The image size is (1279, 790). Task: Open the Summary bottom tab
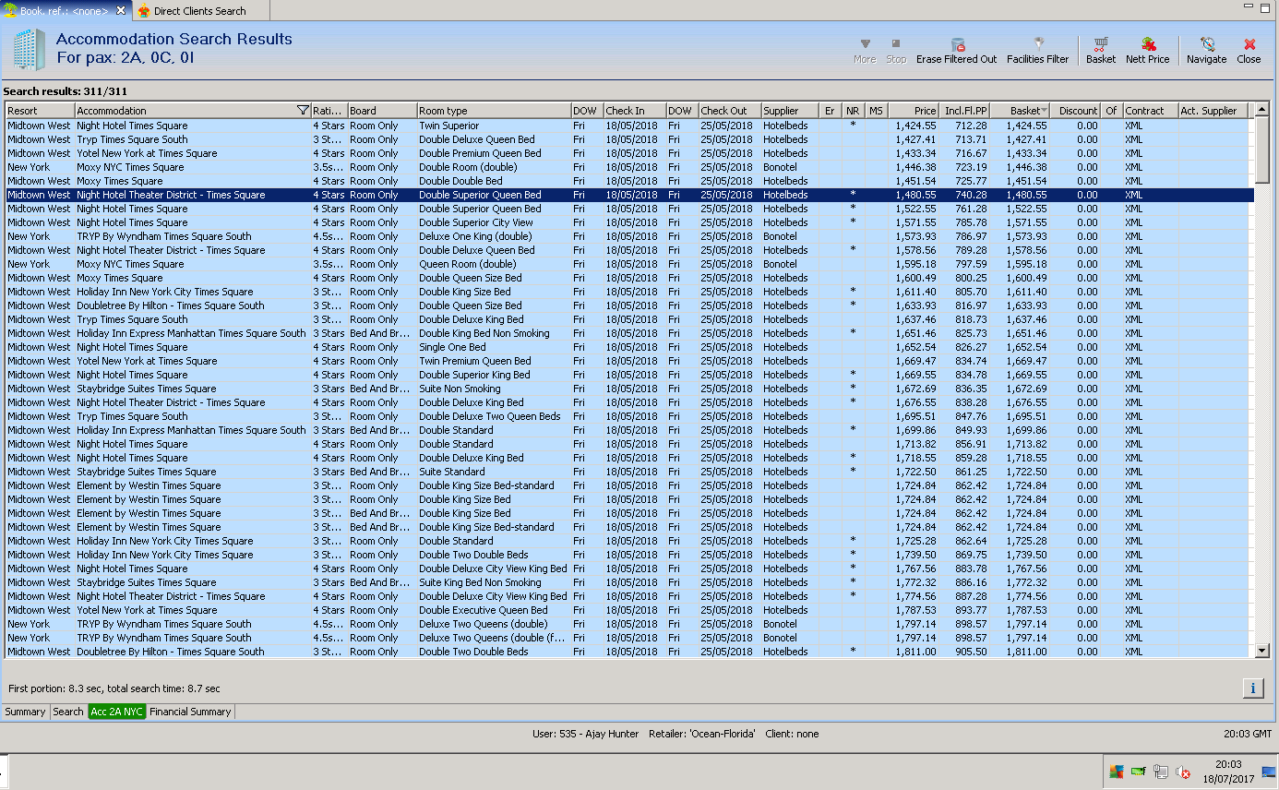[x=25, y=712]
